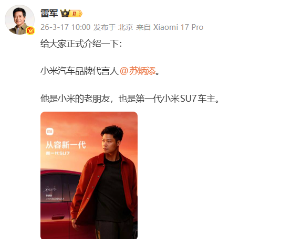This screenshot has width=302, height=239.
Task: Click the 新一代SU7 subtitle in the poster
Action: [x=58, y=153]
